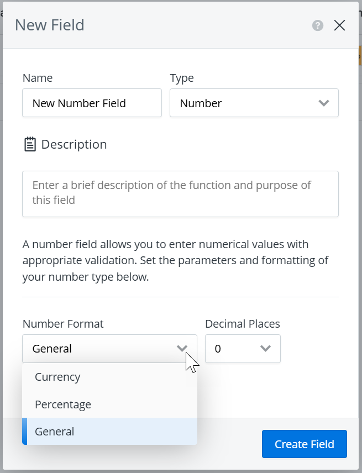Close the New Field dialog

point(339,25)
